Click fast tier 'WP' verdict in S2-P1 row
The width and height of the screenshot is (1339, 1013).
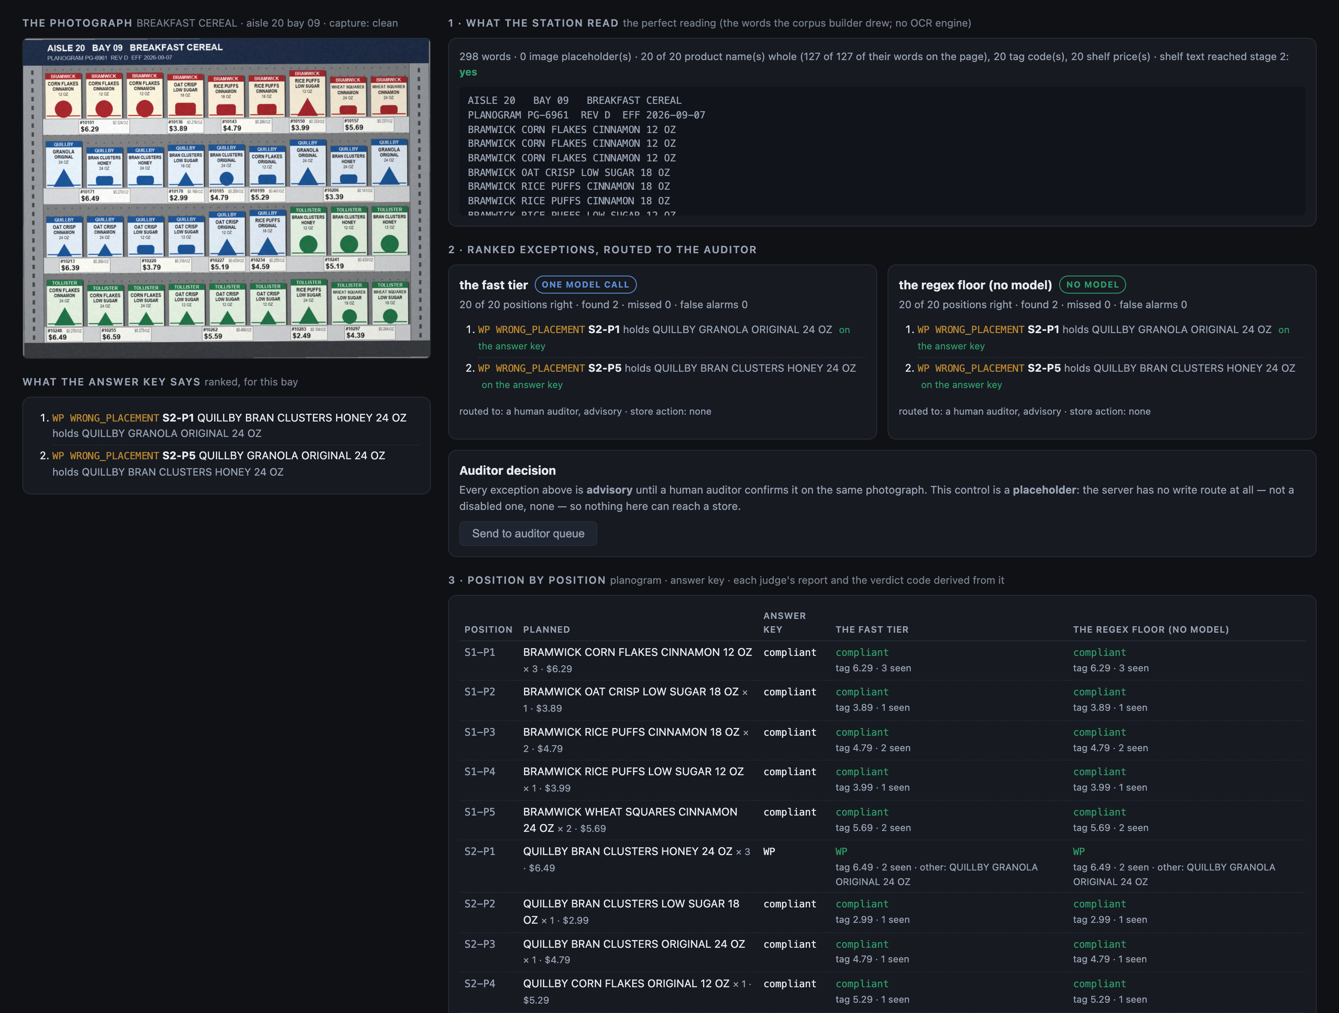point(842,851)
